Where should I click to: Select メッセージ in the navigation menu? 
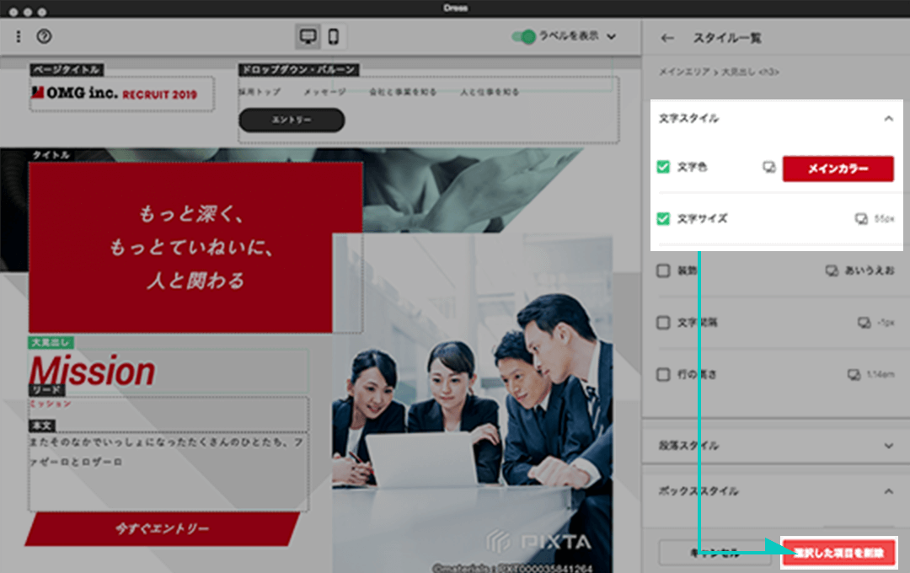pyautogui.click(x=323, y=91)
